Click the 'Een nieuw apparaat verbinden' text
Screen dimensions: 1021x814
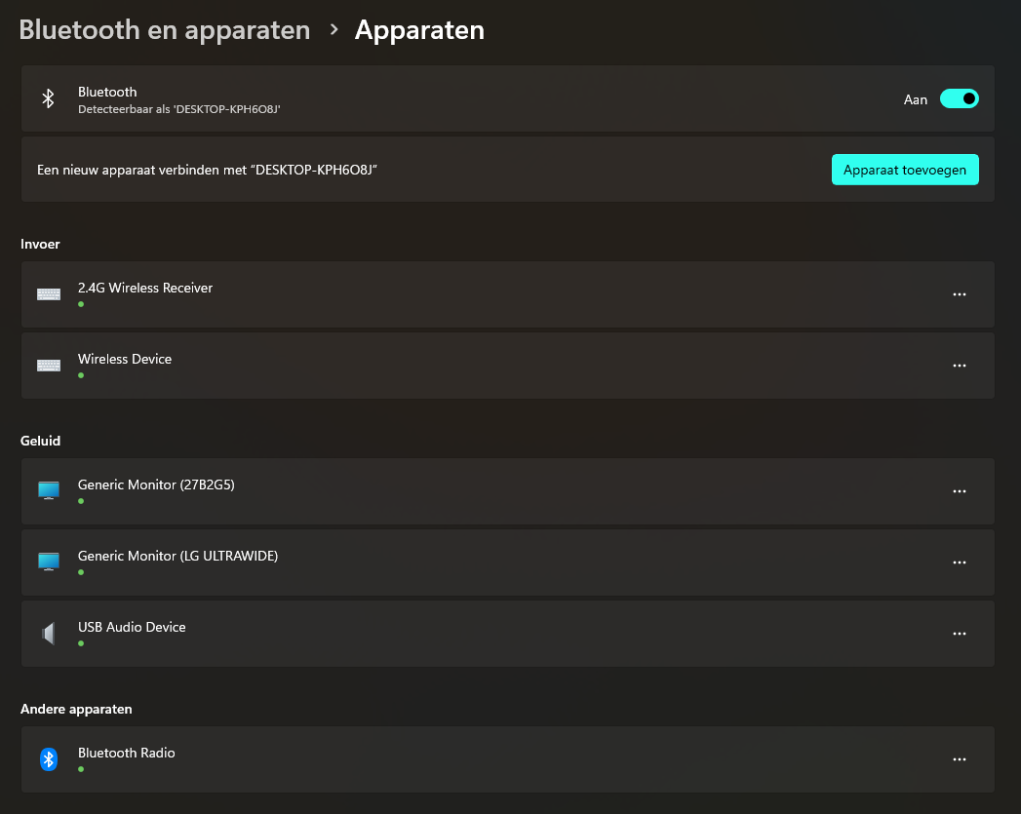(x=207, y=170)
